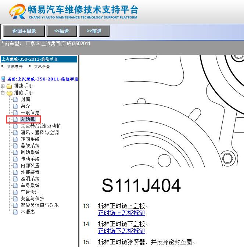
Task: Open the 封面 page
Action: pos(25,99)
